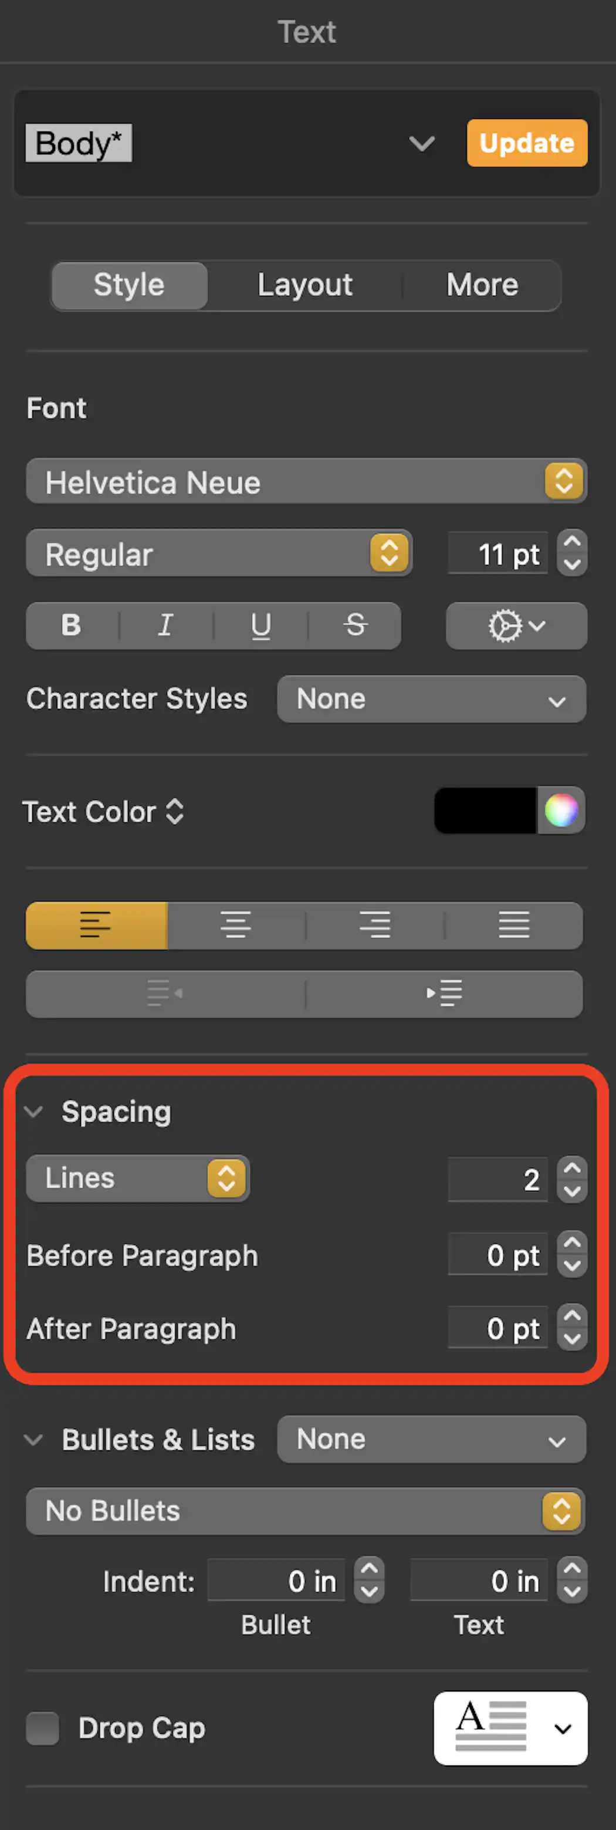Open advanced text options via gear icon

(516, 626)
